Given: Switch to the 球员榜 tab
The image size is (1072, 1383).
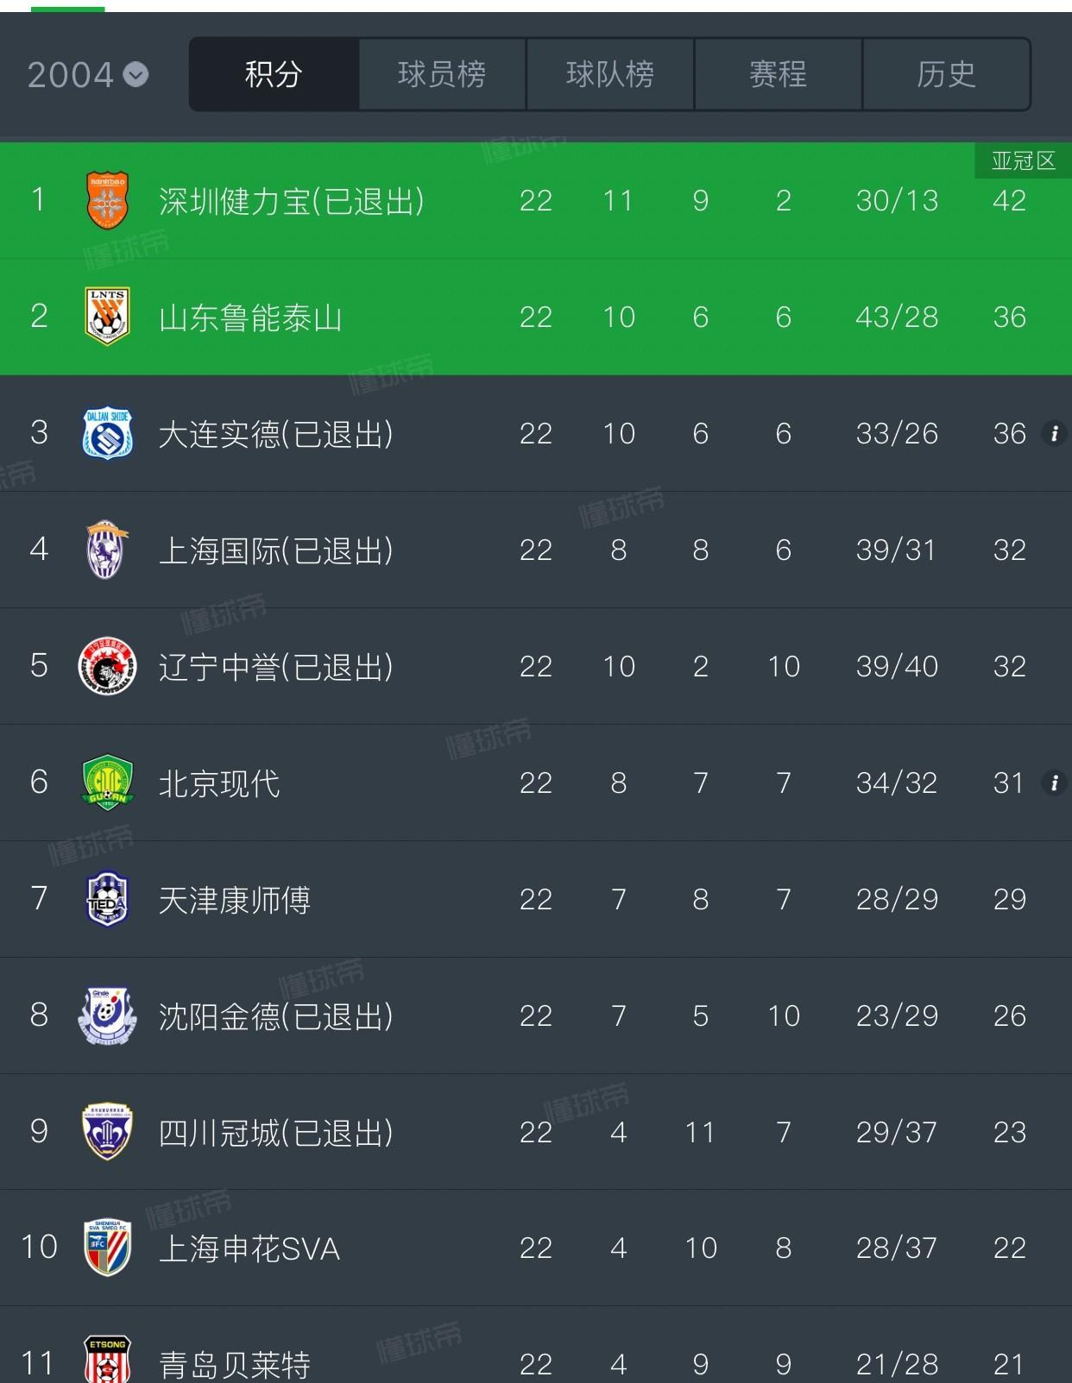Looking at the screenshot, I should tap(442, 74).
